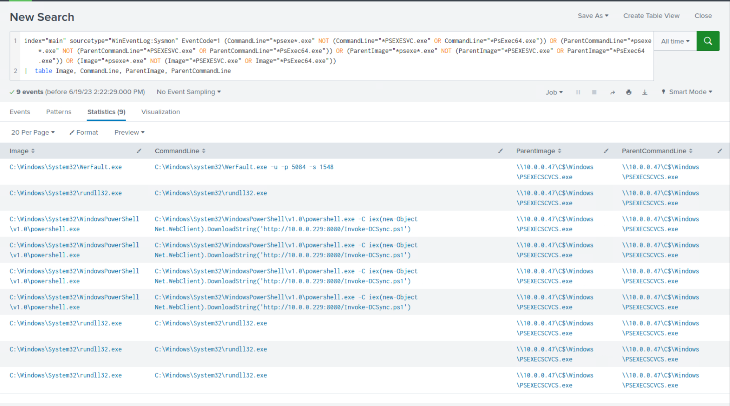Click the pause job icon
Screen dimensions: 730x406
pyautogui.click(x=578, y=92)
